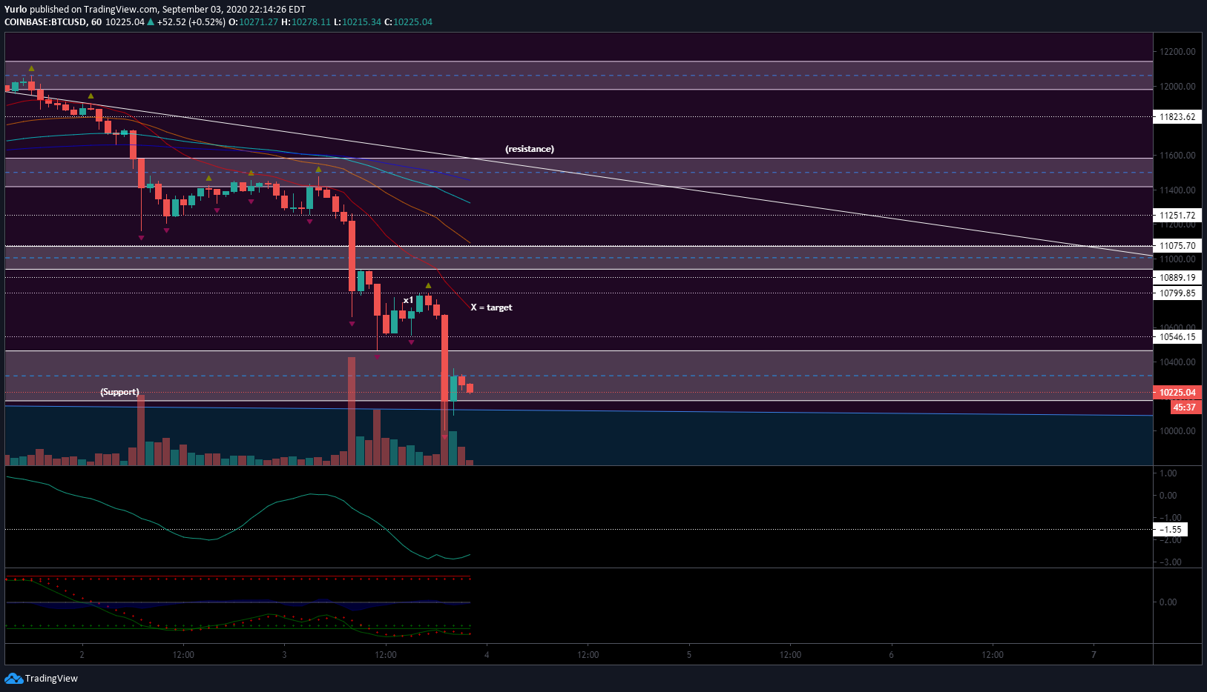Click the 12200.00 price axis label
Image resolution: width=1207 pixels, height=692 pixels.
[x=1177, y=52]
